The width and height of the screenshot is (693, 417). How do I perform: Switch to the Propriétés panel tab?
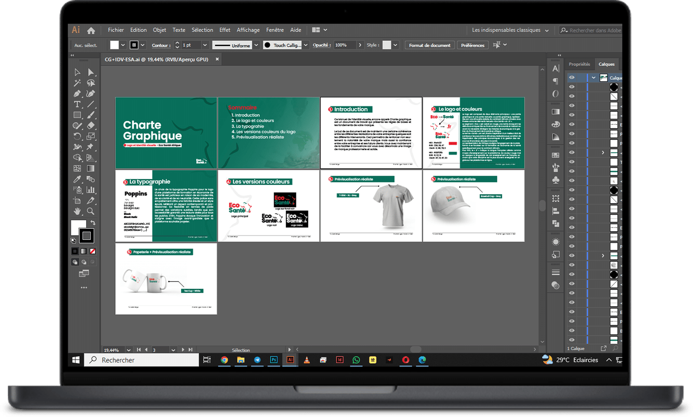click(579, 64)
